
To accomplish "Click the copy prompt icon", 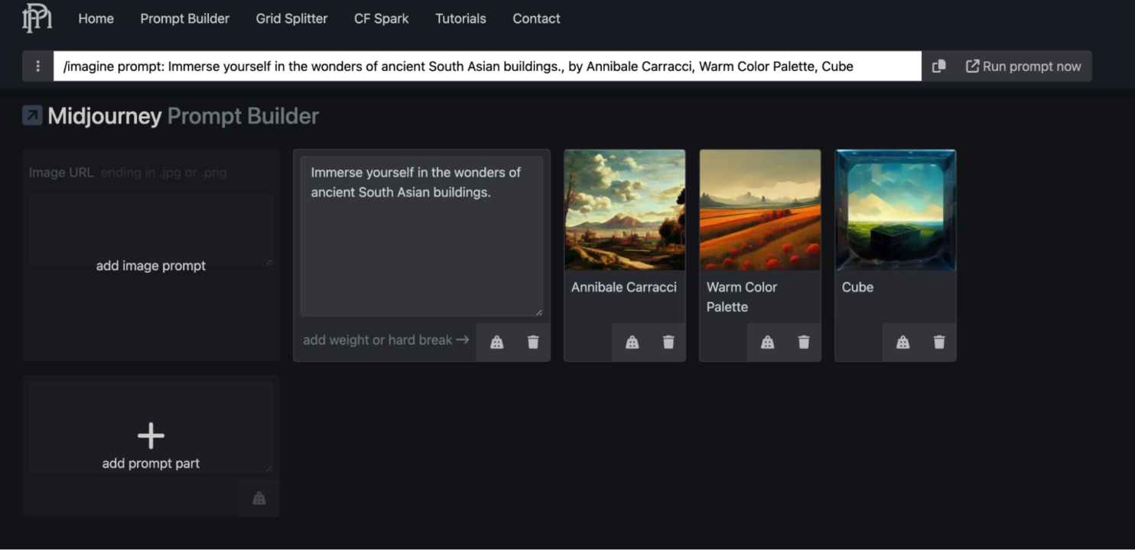I will tap(939, 66).
